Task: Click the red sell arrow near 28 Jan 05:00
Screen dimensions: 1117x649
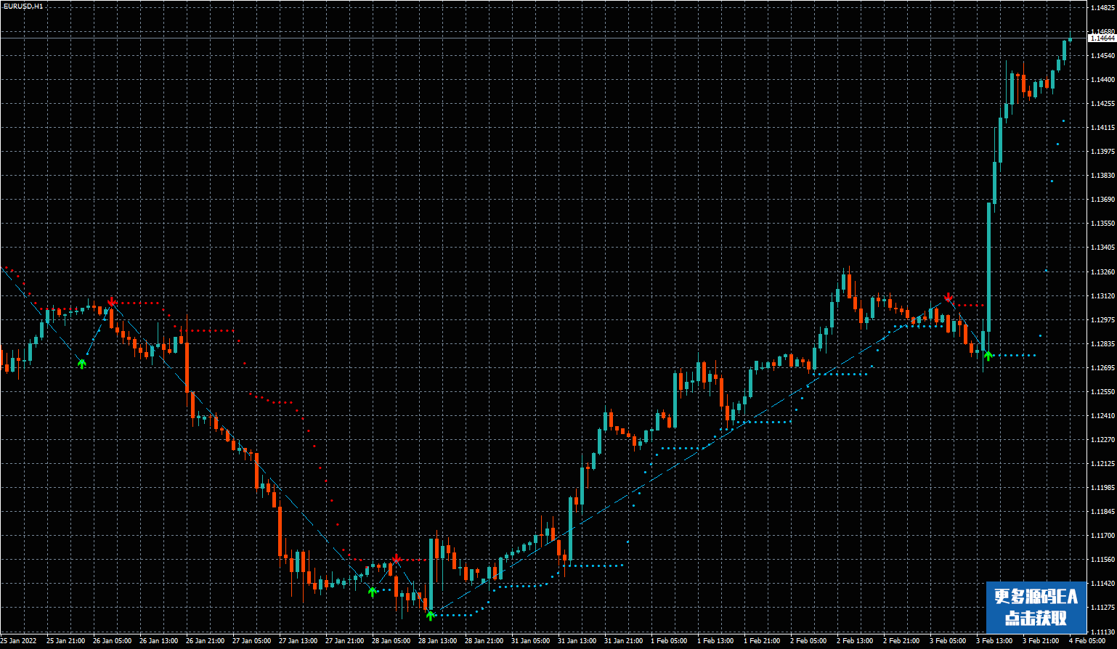Action: [x=396, y=559]
